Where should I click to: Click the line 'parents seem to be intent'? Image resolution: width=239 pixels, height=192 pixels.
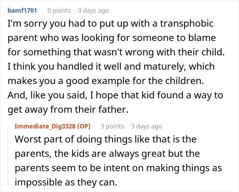118,168
